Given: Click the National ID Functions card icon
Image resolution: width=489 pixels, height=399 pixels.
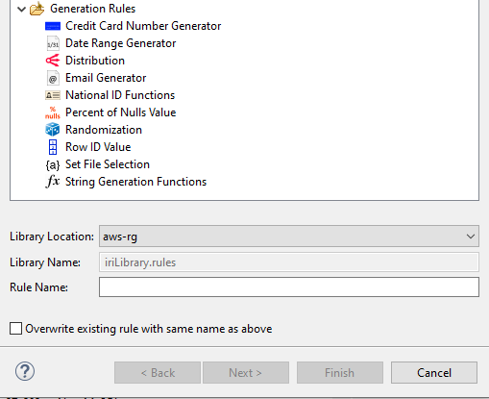Looking at the screenshot, I should [x=53, y=95].
